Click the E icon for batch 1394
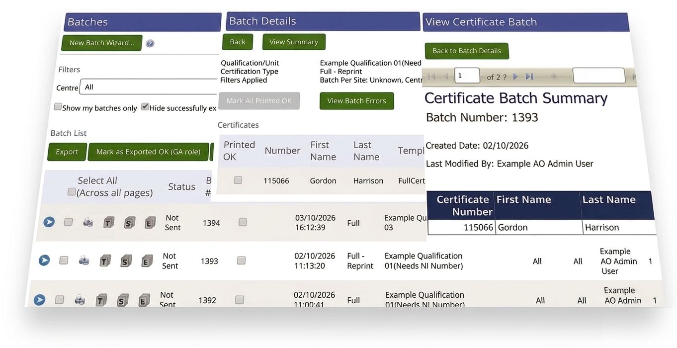The image size is (677, 348). pyautogui.click(x=150, y=223)
